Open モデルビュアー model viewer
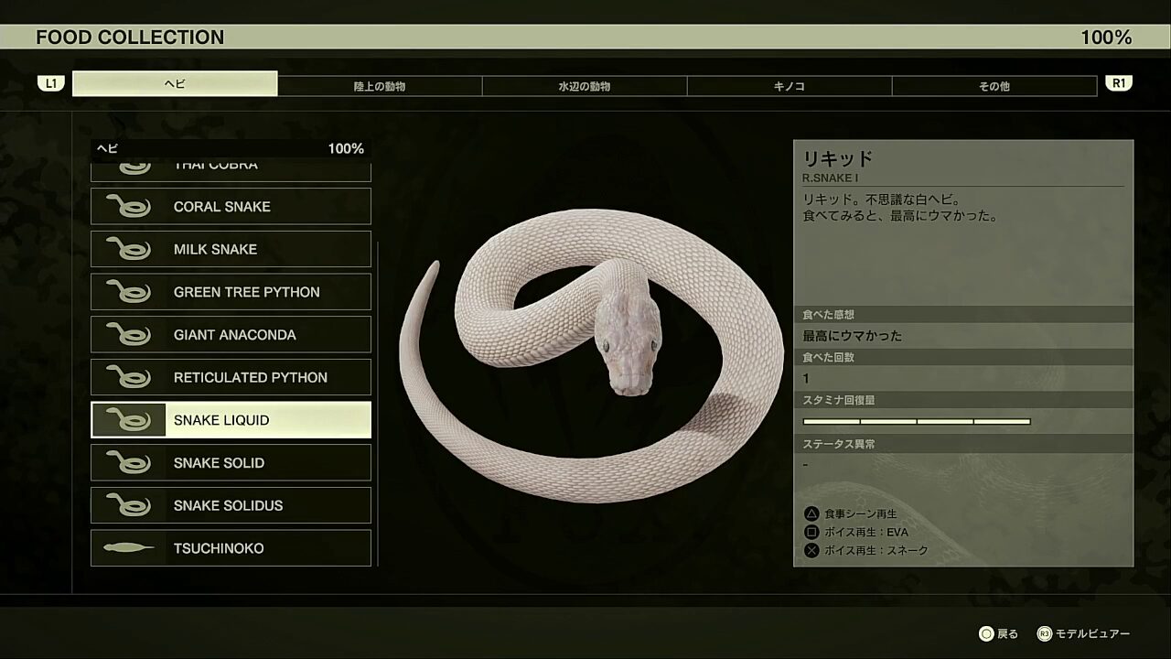Viewport: 1171px width, 659px height. click(x=1092, y=633)
